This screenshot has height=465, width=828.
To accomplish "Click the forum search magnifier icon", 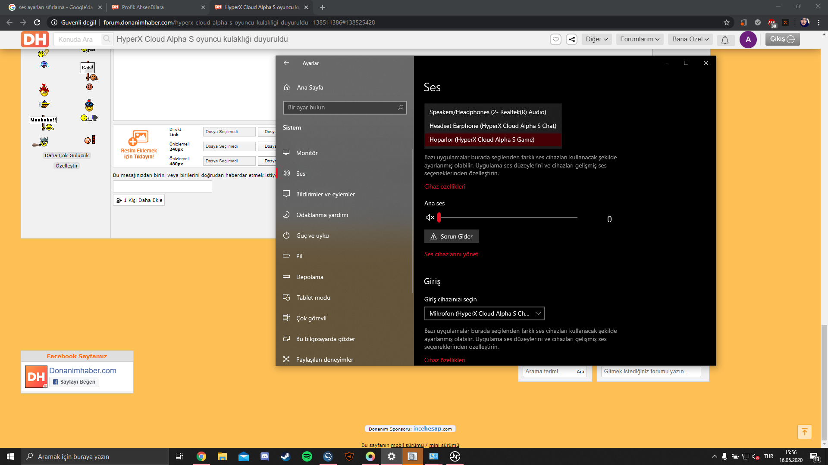I will (107, 39).
